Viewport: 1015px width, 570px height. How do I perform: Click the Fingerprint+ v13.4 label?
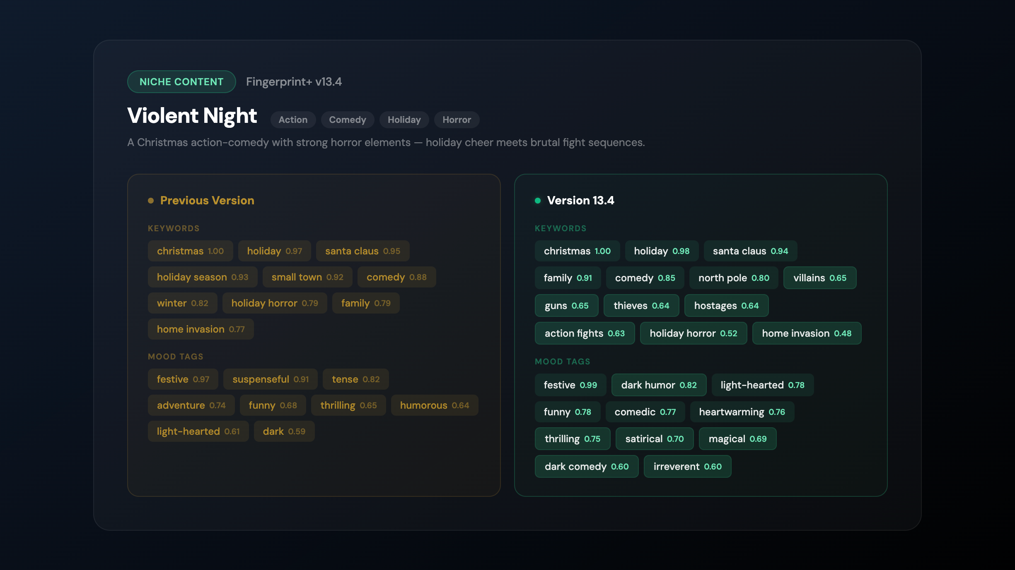pyautogui.click(x=294, y=82)
